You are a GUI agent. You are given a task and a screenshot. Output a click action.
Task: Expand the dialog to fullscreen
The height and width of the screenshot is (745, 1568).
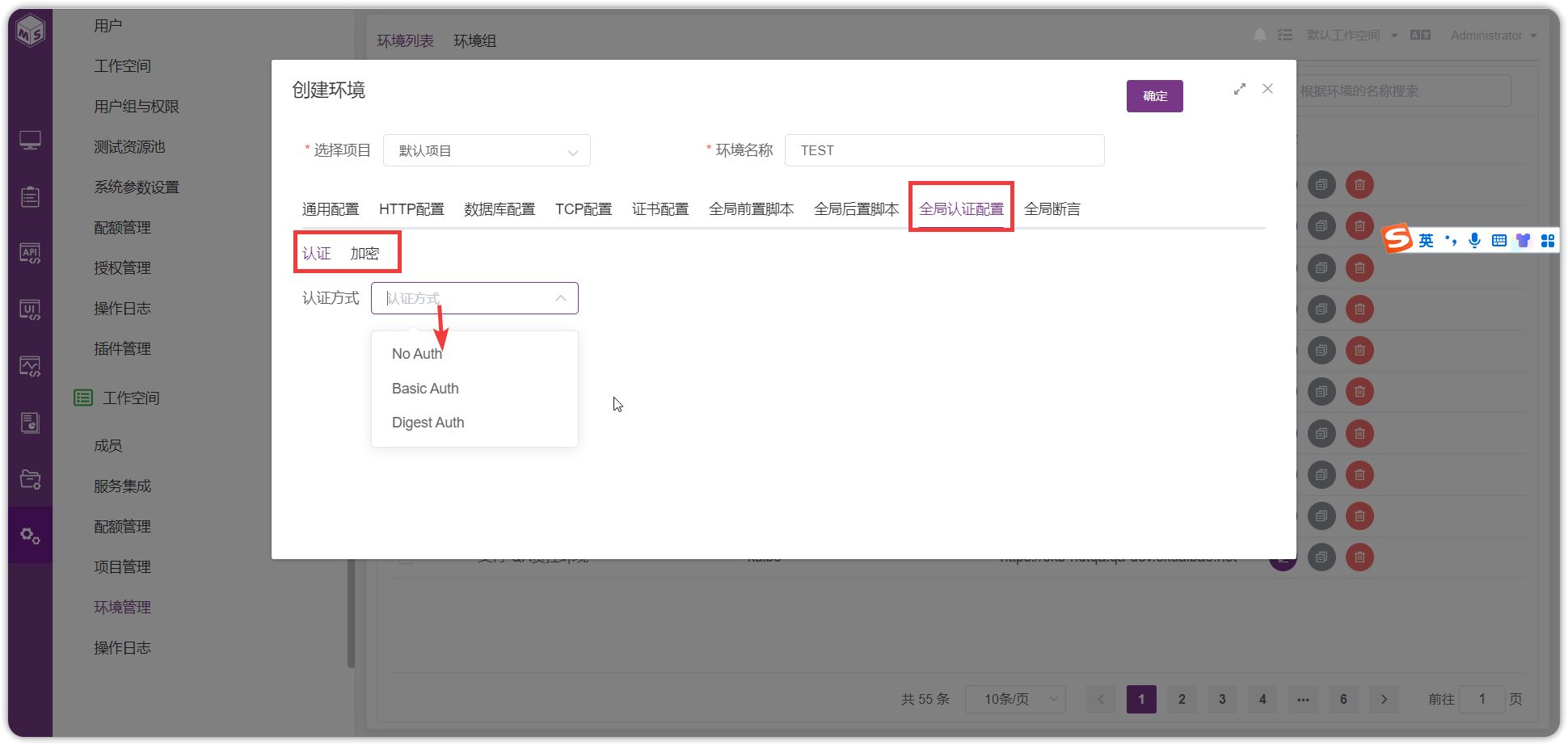(1240, 89)
